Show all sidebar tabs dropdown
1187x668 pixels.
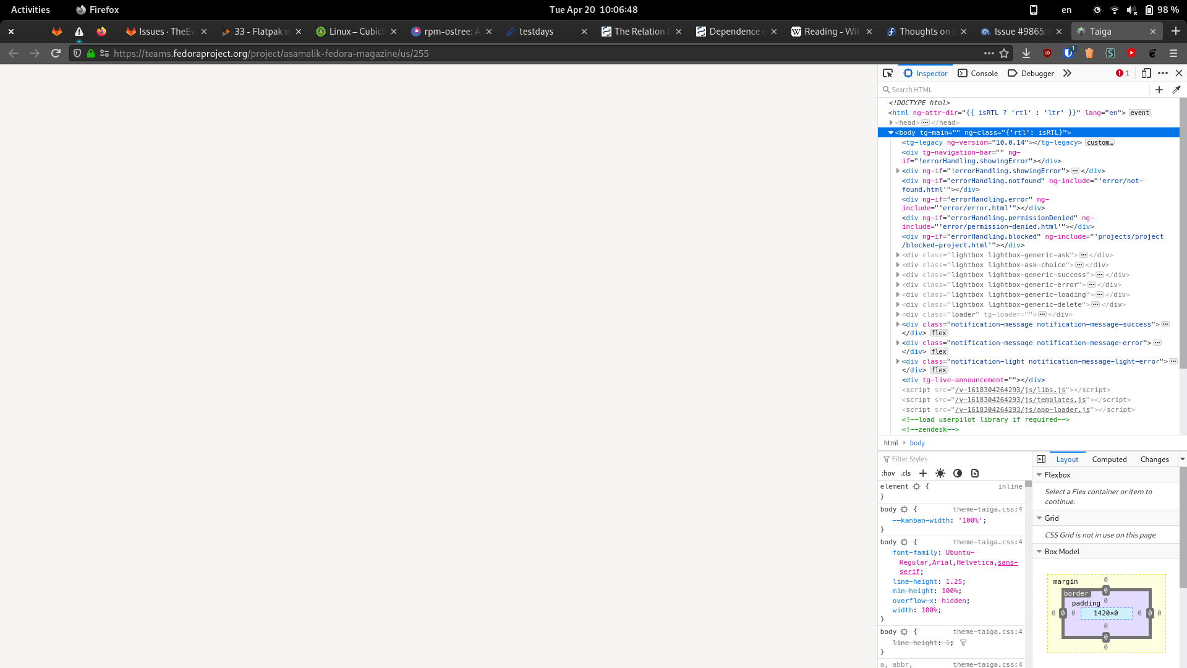(x=1182, y=459)
